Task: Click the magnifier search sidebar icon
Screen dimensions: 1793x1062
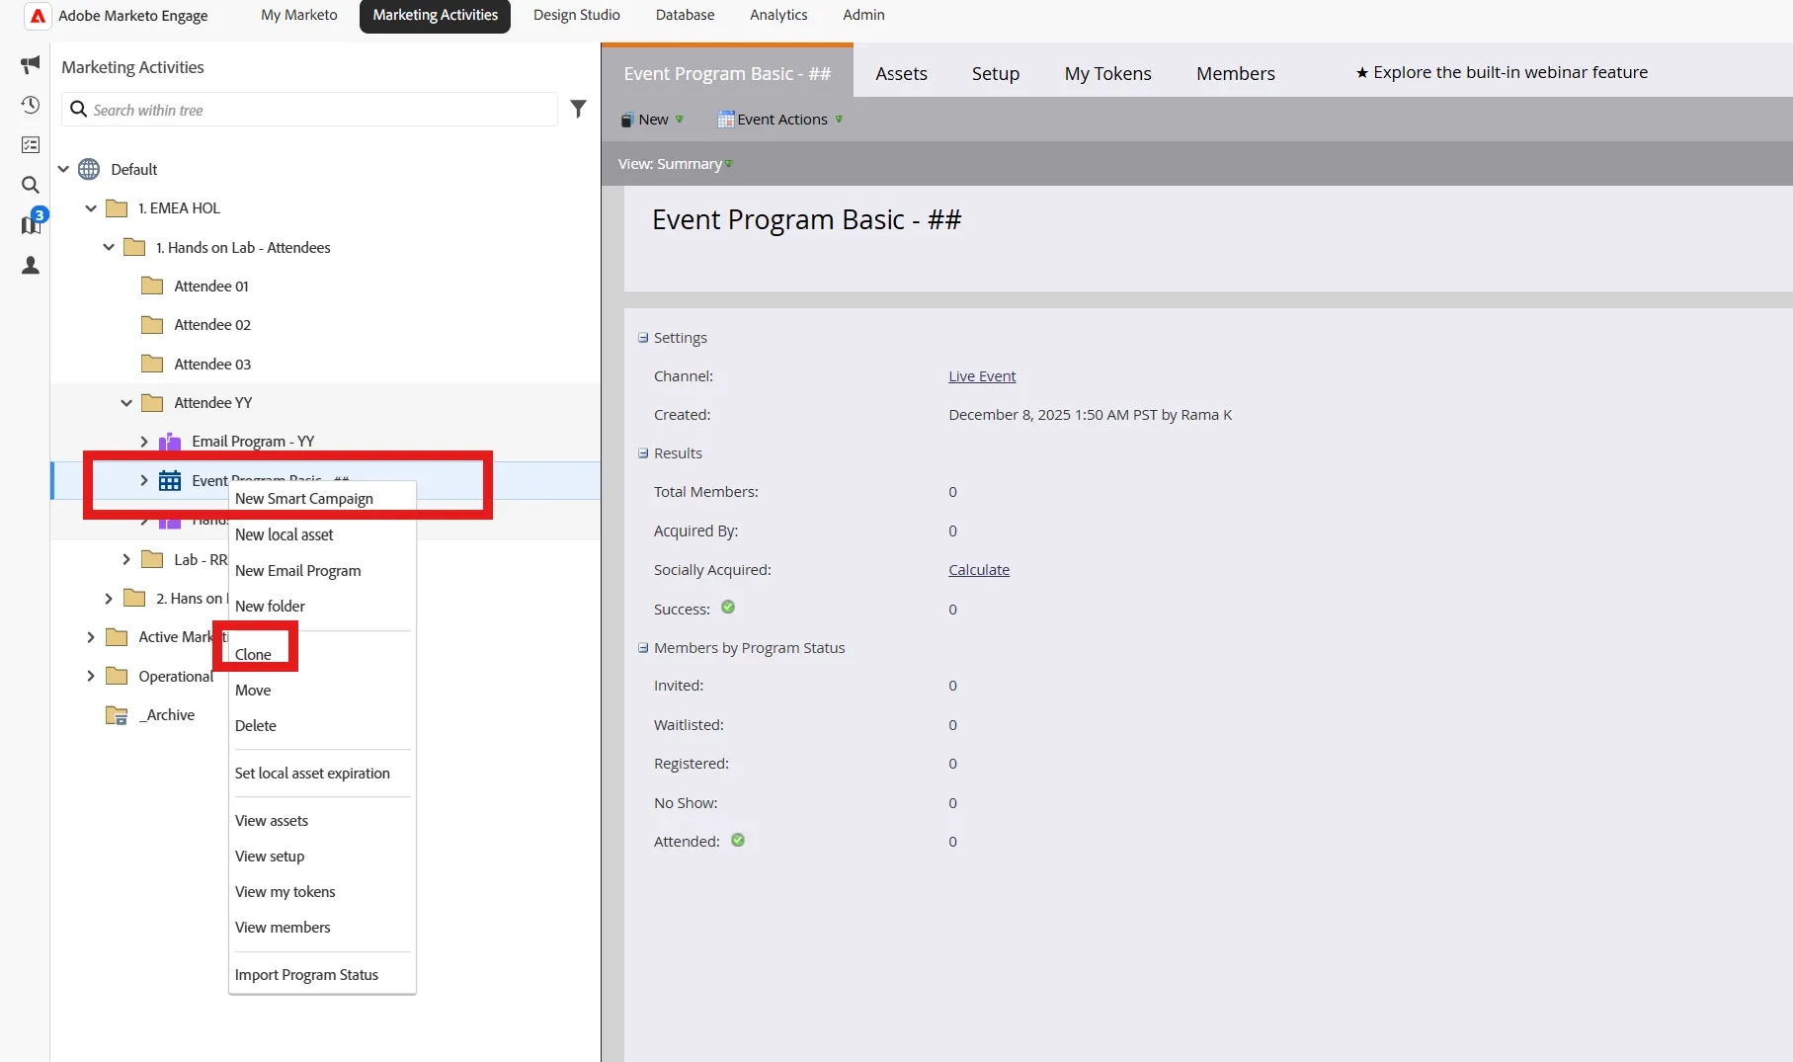Action: click(x=31, y=185)
